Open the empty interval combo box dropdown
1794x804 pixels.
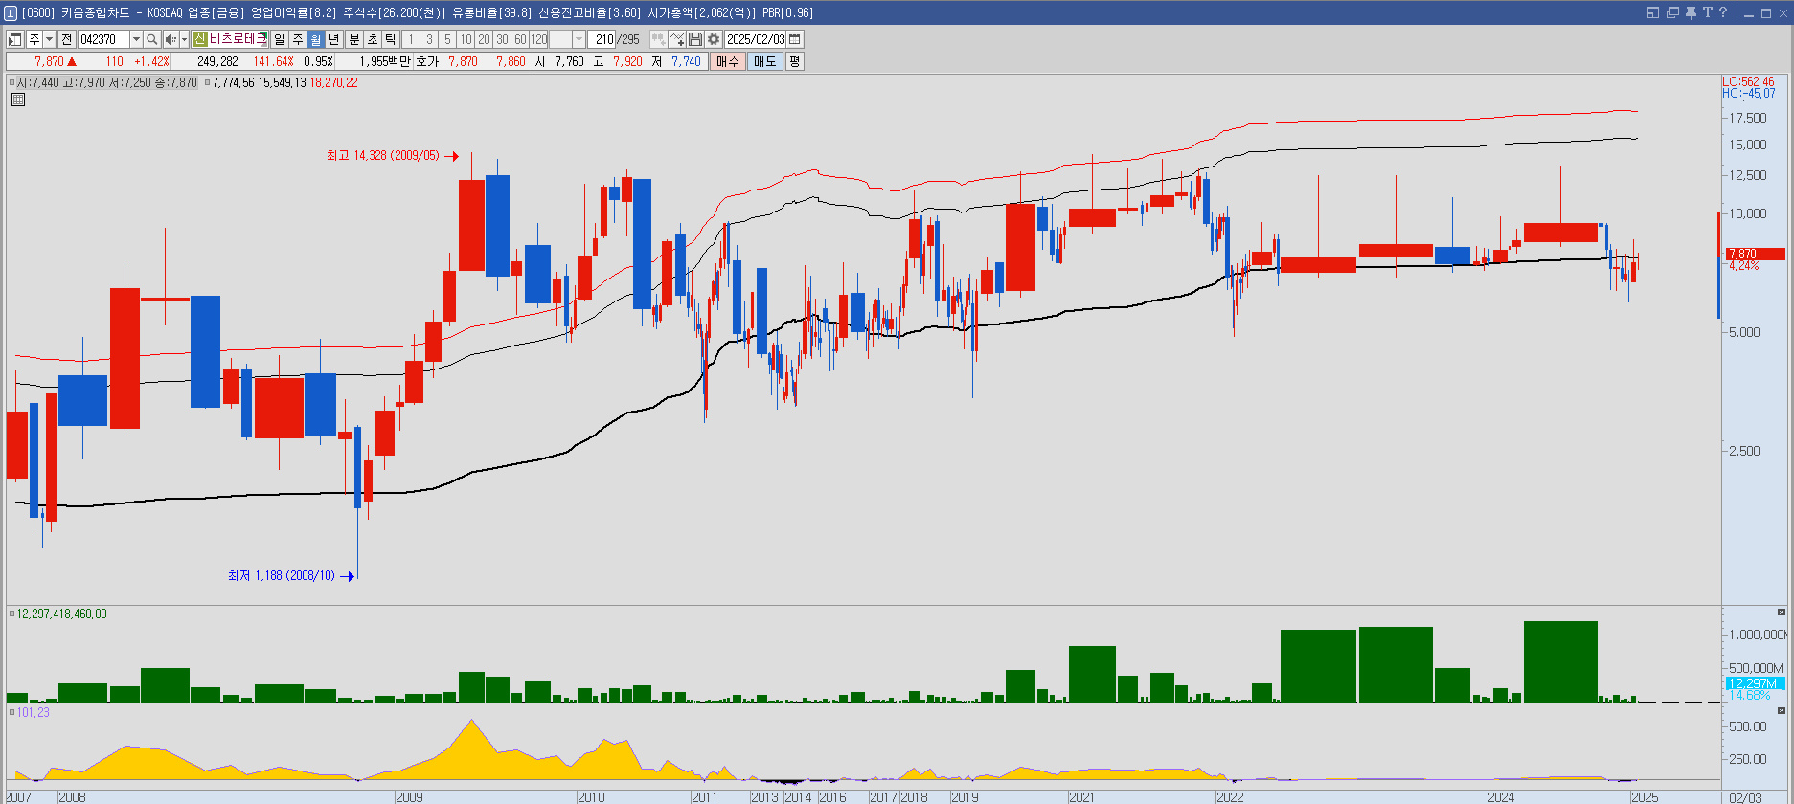pos(579,39)
